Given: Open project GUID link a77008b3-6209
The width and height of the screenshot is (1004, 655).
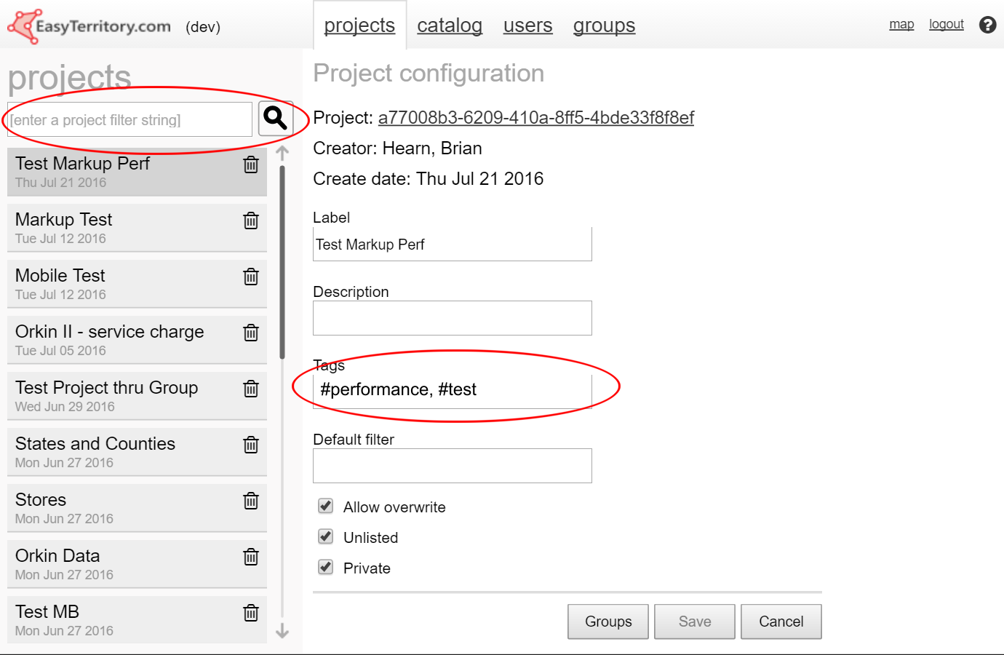Looking at the screenshot, I should coord(536,117).
